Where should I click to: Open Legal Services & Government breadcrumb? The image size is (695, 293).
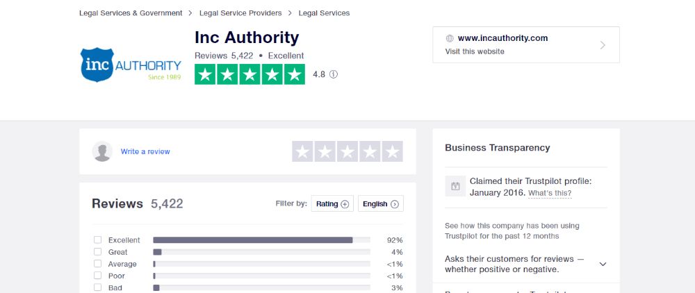pos(131,13)
